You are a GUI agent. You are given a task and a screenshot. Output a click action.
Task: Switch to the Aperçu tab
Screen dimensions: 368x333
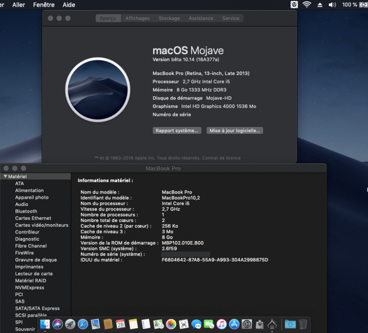(x=108, y=18)
